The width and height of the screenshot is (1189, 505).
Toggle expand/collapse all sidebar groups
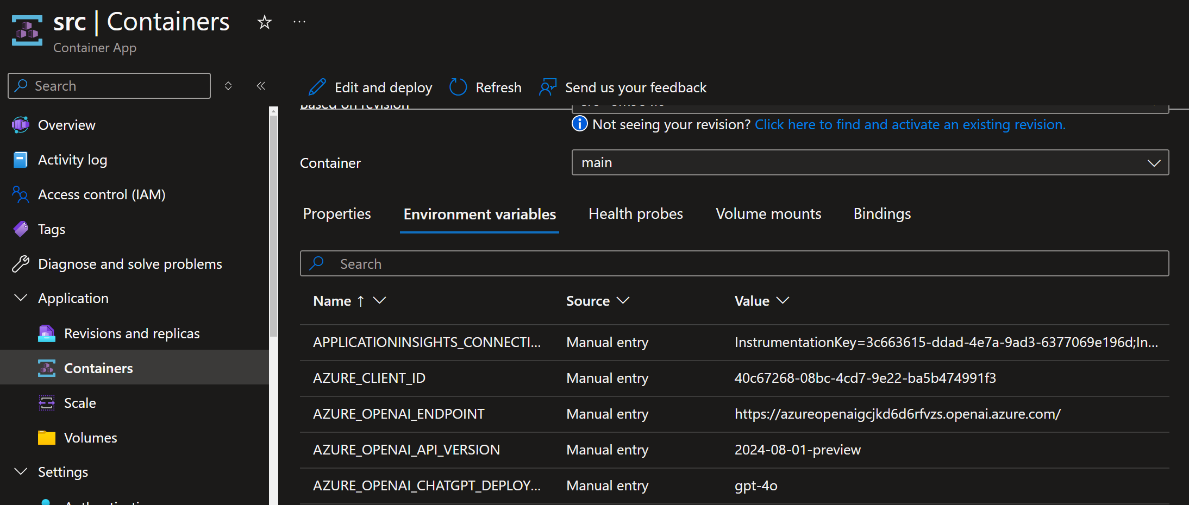click(228, 86)
